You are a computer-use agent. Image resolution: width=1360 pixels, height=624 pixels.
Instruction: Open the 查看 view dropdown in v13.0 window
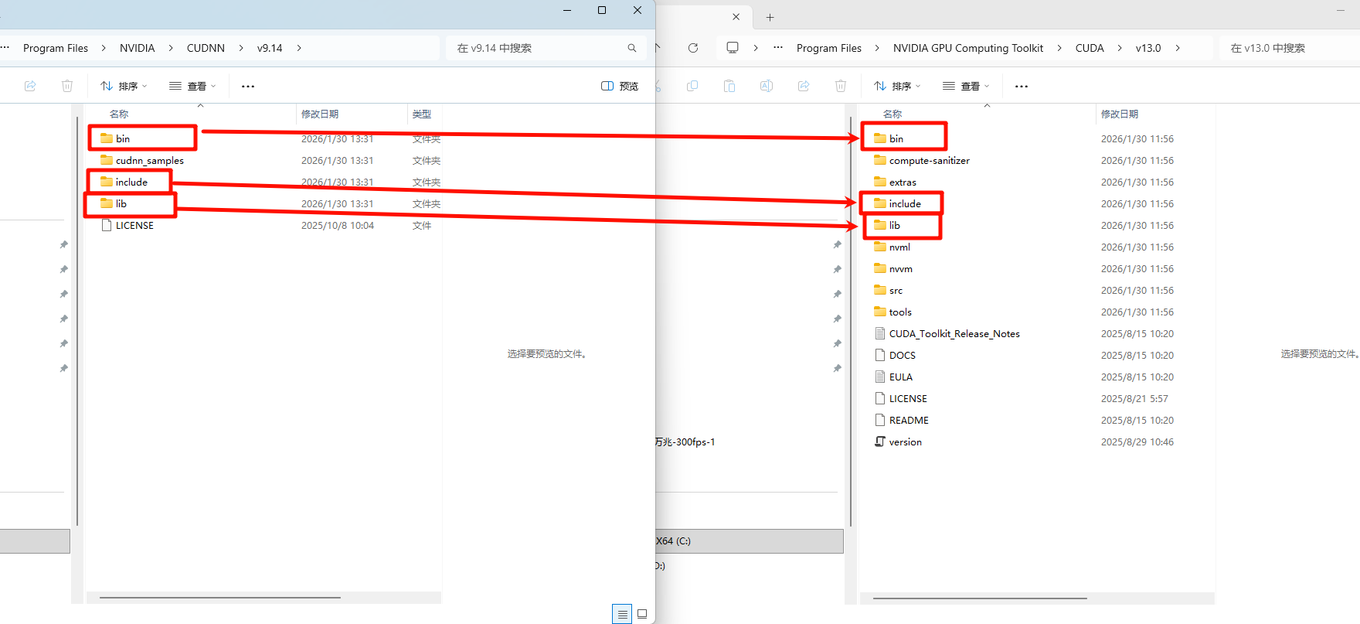[x=966, y=86]
